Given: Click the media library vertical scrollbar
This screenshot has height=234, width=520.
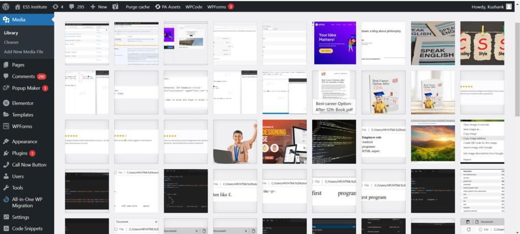Looking at the screenshot, I should tap(517, 69).
